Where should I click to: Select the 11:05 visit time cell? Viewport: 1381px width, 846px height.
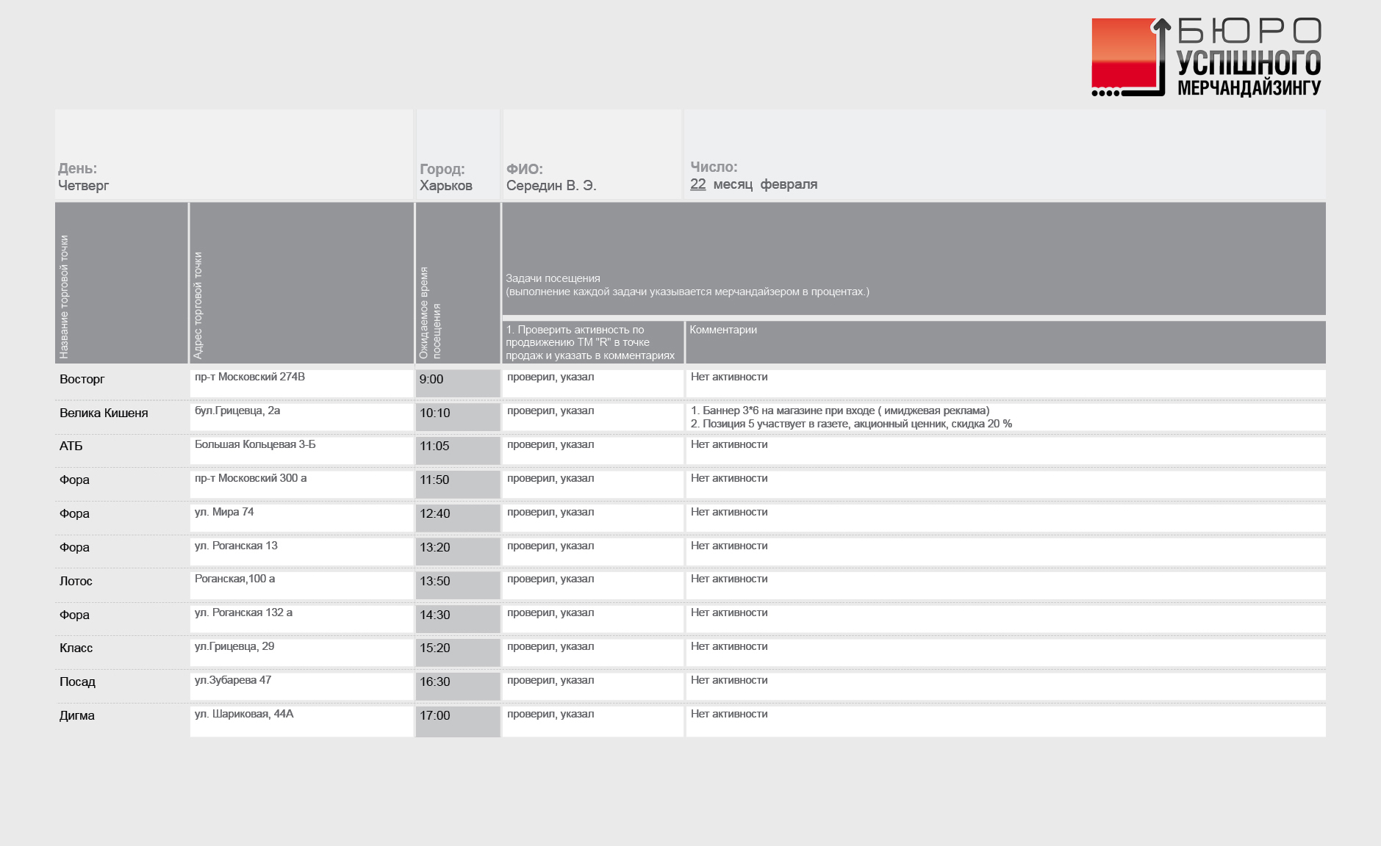(x=458, y=451)
